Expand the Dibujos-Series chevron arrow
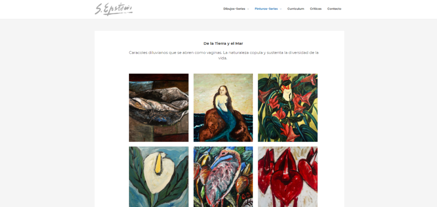The height and width of the screenshot is (207, 437). 248,9
